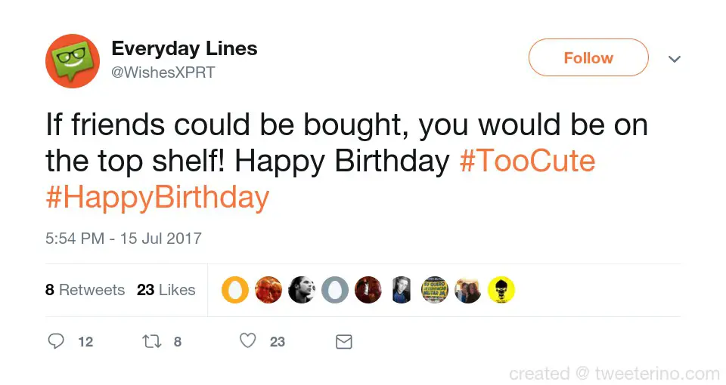The height and width of the screenshot is (385, 726).
Task: Click the Everyday Lines display name
Action: tap(185, 49)
